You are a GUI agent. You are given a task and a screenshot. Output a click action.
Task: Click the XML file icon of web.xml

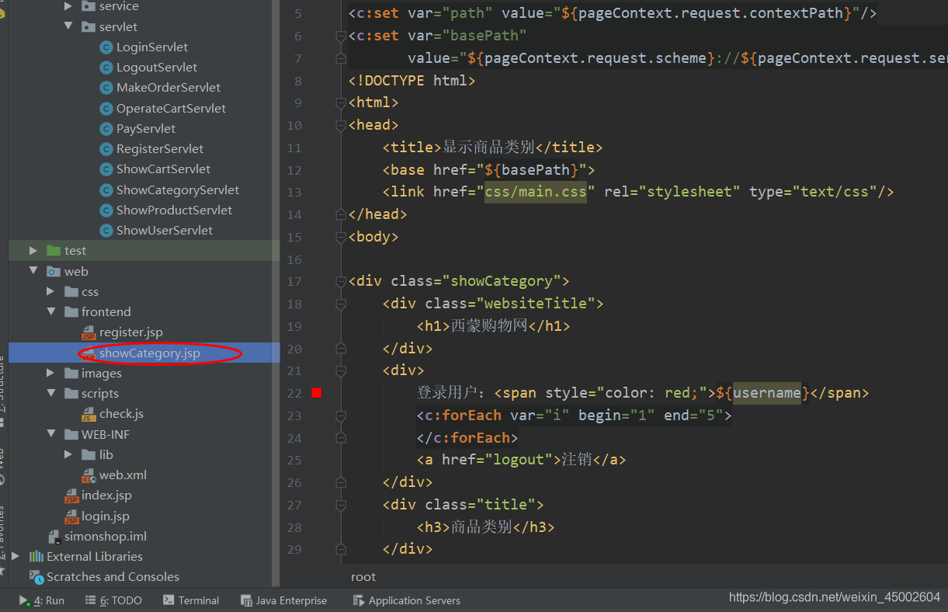pos(89,475)
